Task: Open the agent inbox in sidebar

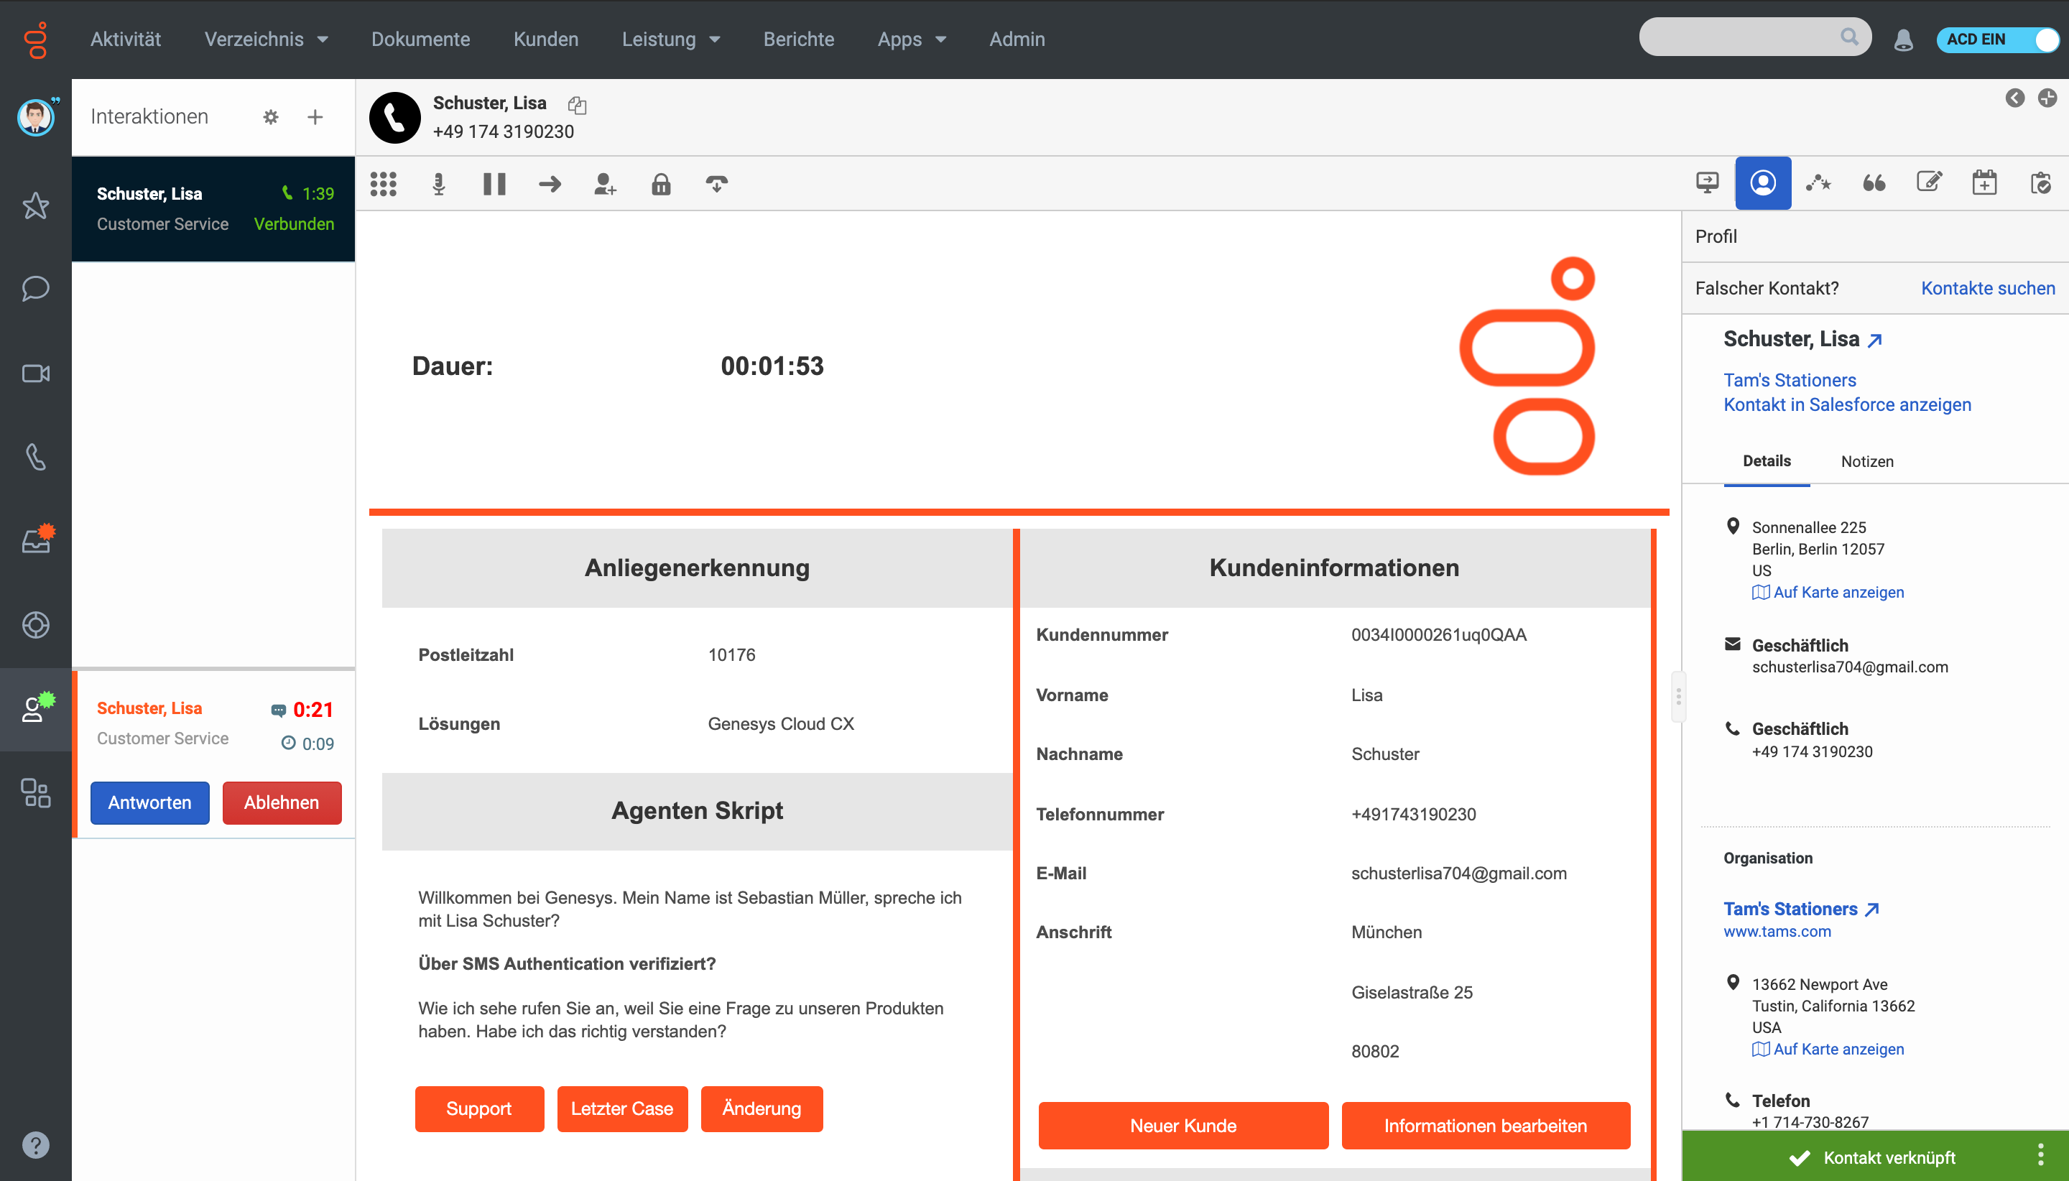Action: [x=36, y=540]
